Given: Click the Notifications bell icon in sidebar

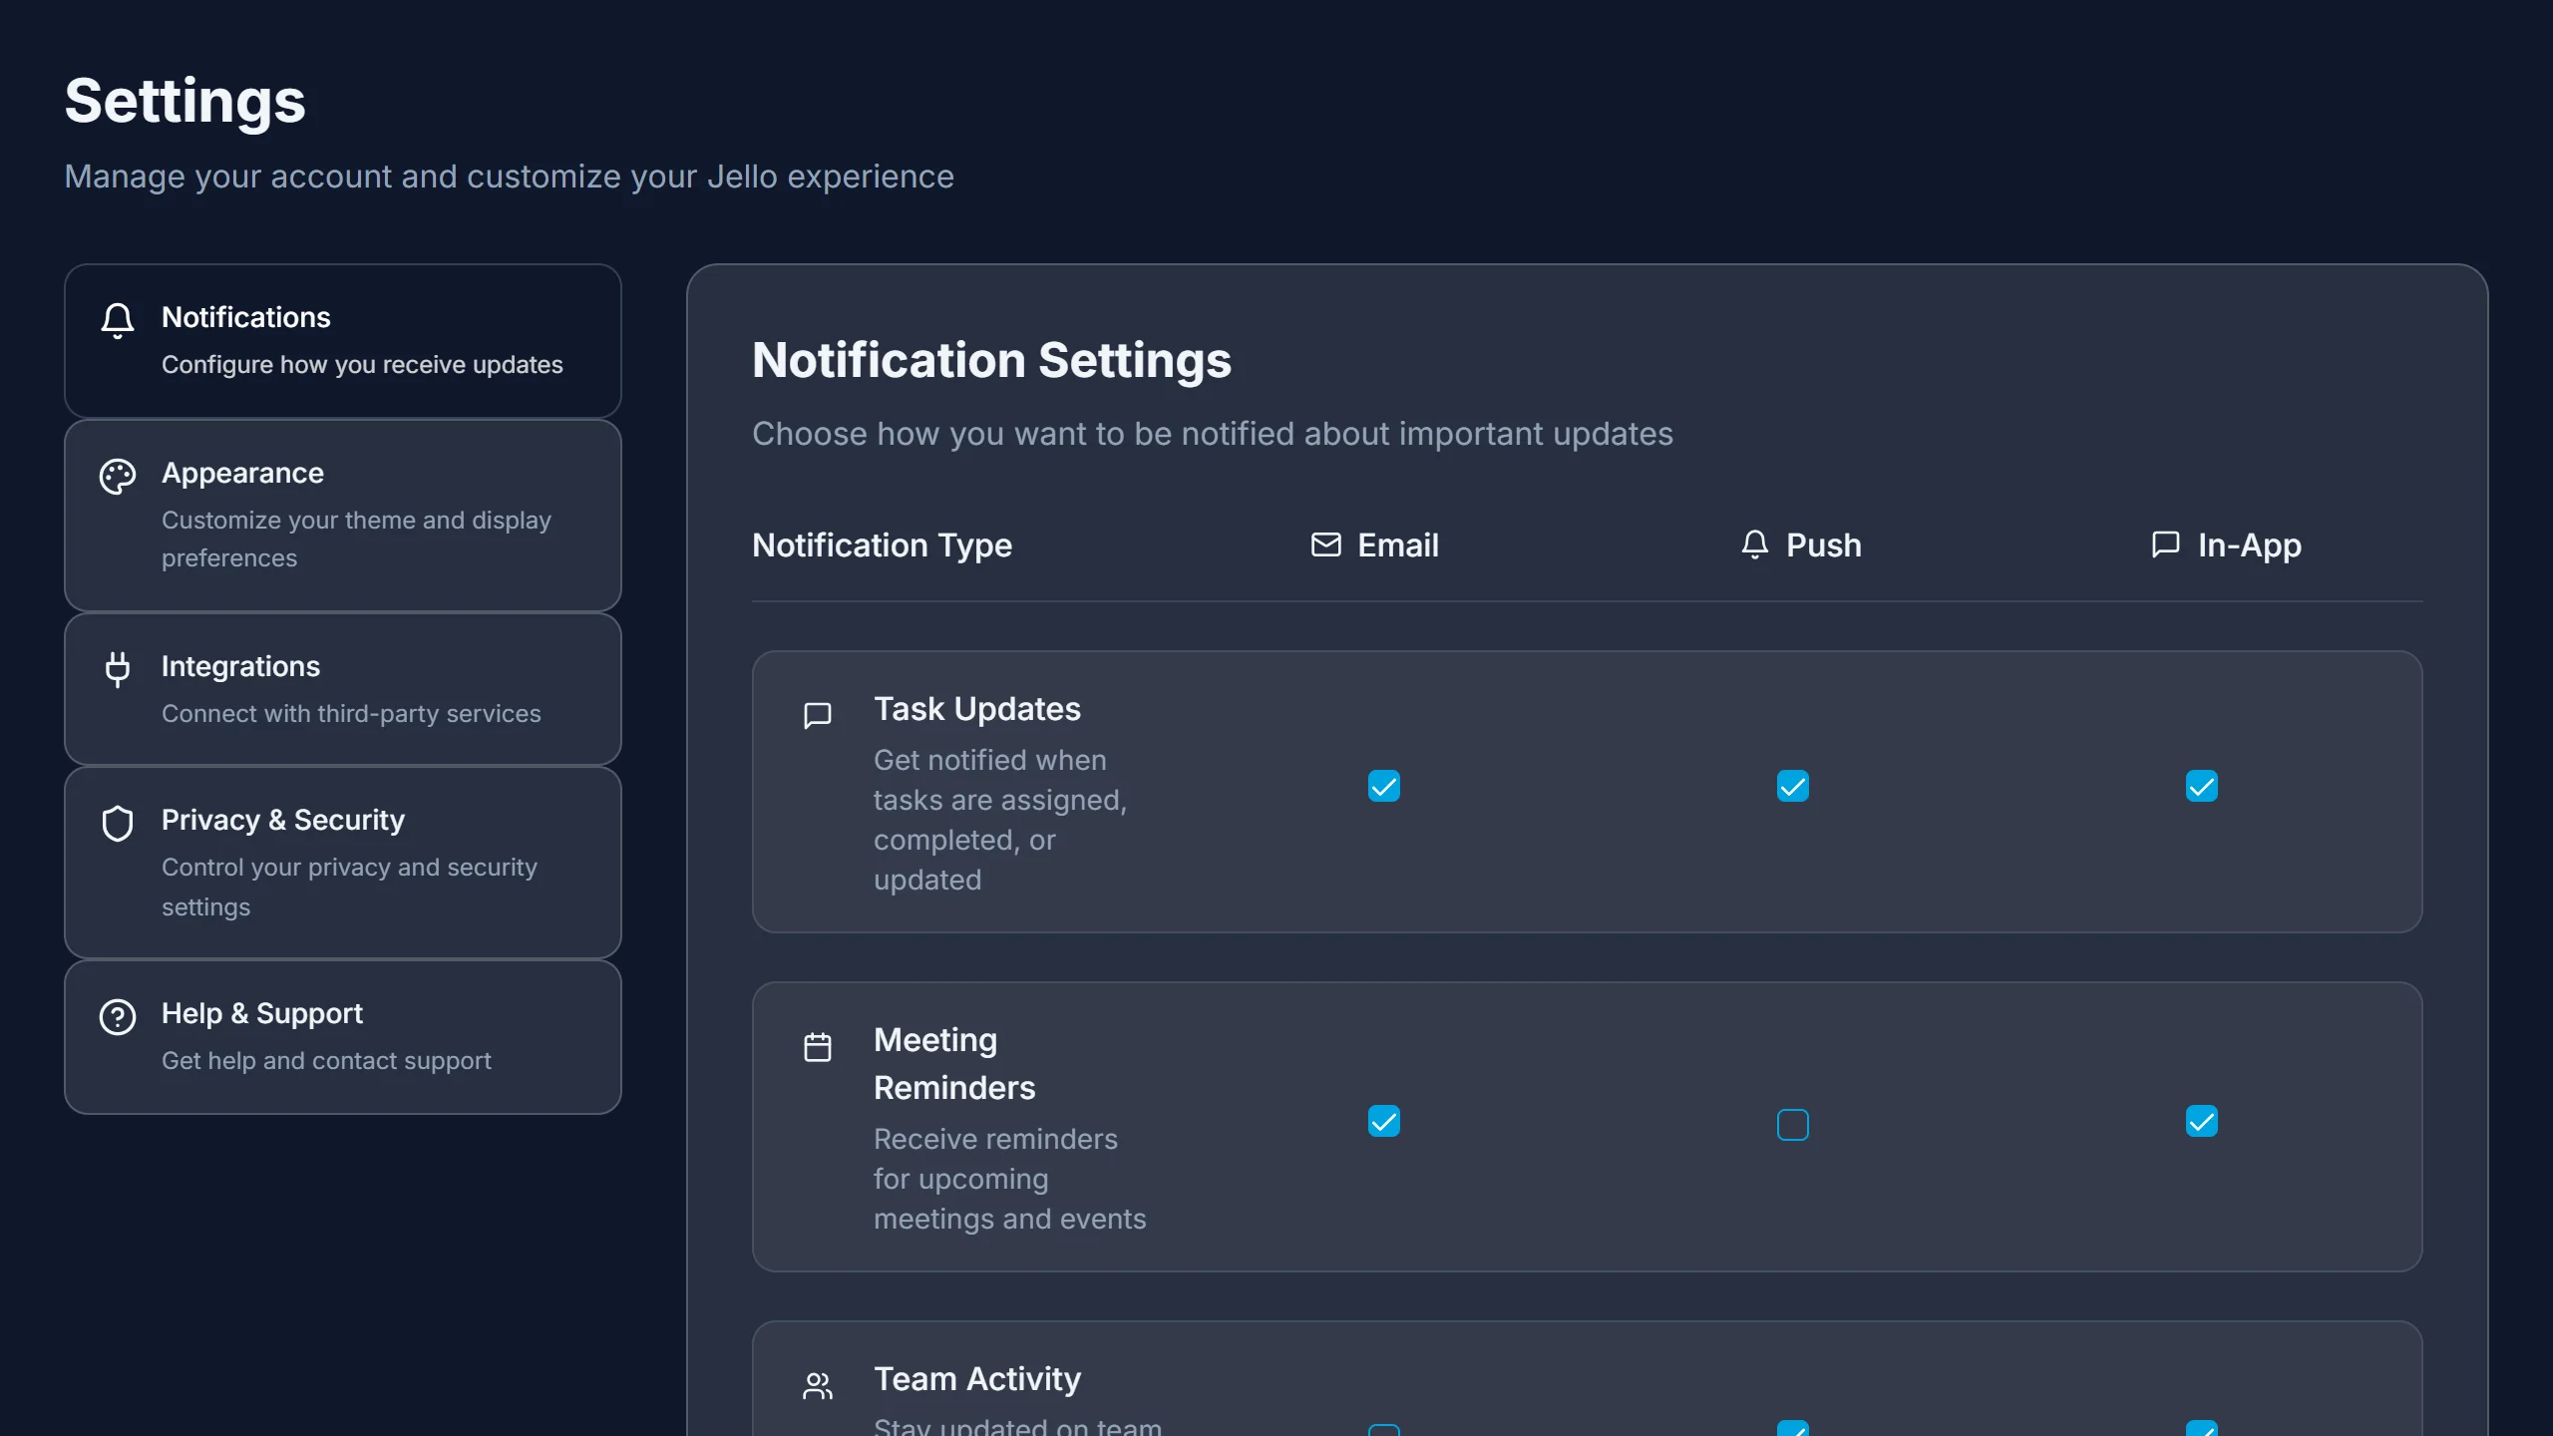Looking at the screenshot, I should pos(118,321).
